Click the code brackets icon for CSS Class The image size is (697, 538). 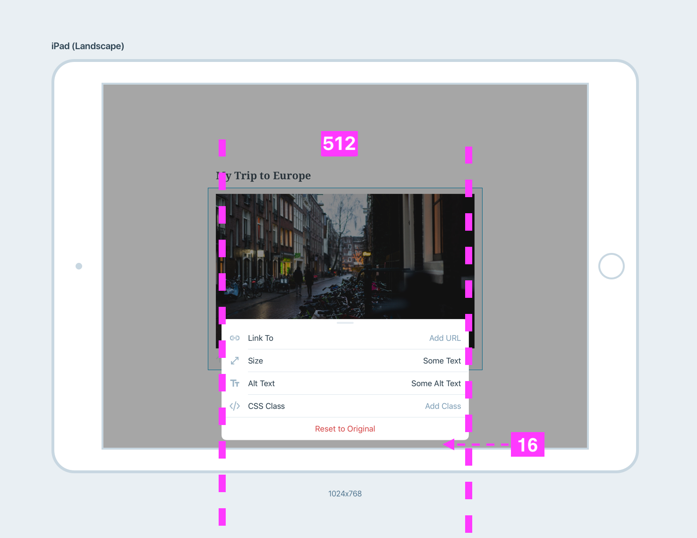pyautogui.click(x=235, y=406)
